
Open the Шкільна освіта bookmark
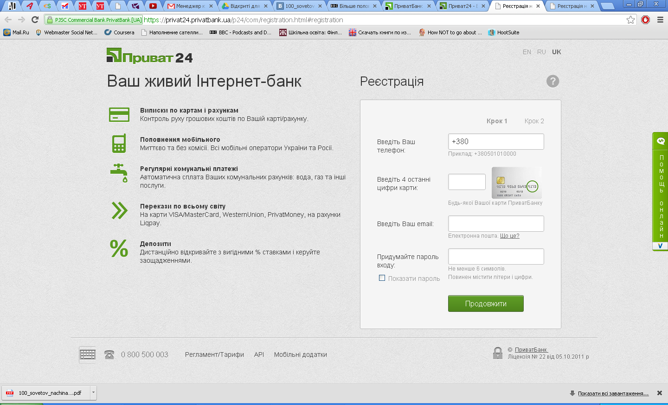click(310, 32)
